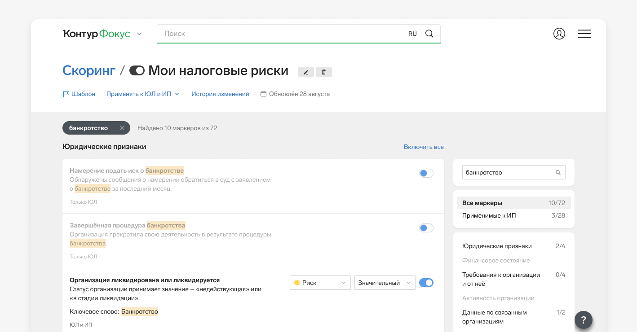Open the user profile icon
The width and height of the screenshot is (637, 332).
coord(559,34)
